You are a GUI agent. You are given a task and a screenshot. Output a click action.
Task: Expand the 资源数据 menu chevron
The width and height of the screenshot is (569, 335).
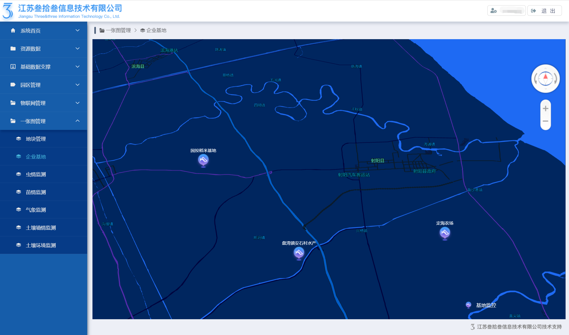click(x=77, y=49)
